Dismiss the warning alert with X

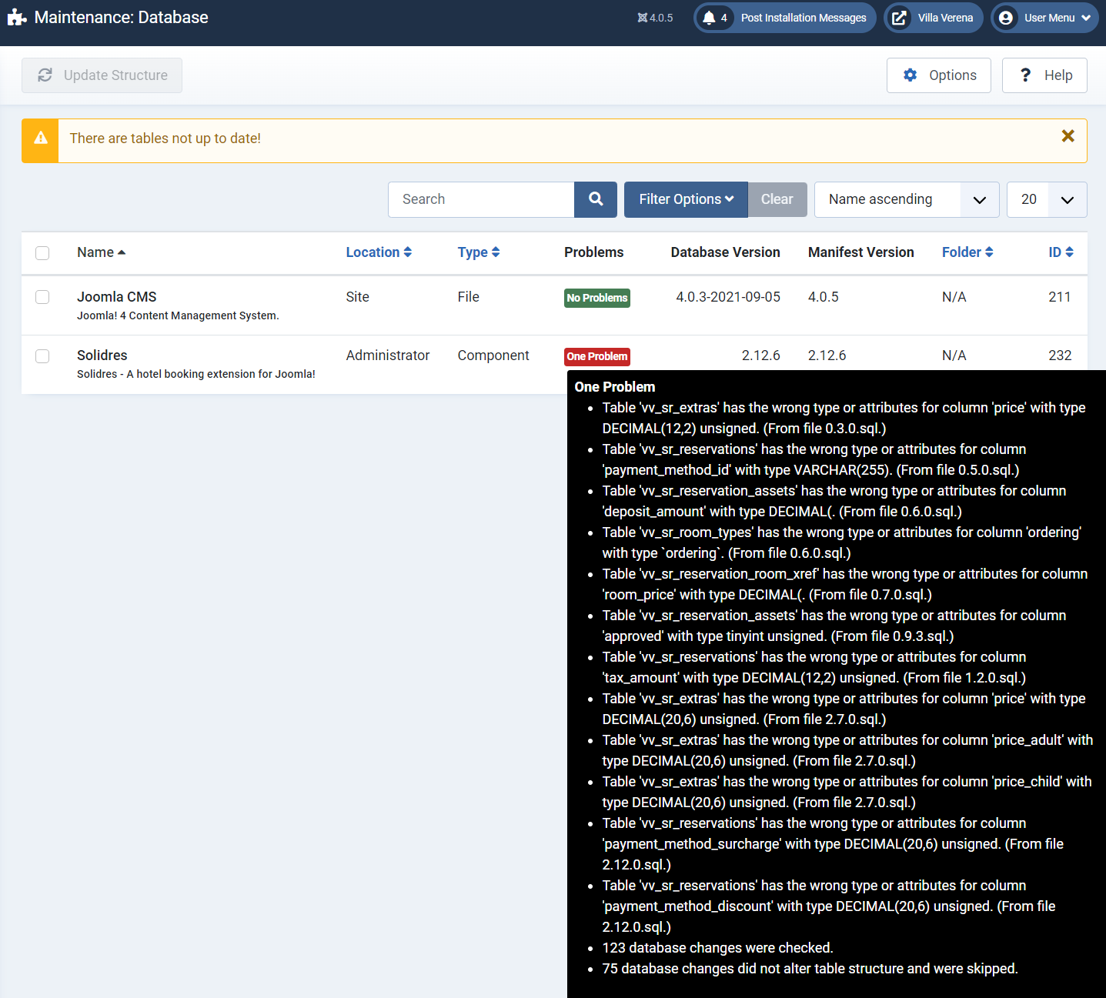(x=1068, y=136)
